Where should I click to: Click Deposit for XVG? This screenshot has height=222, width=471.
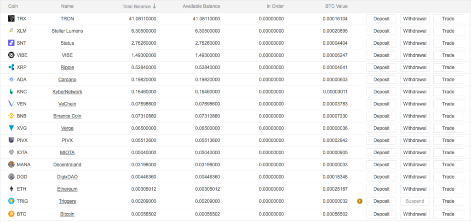381,128
